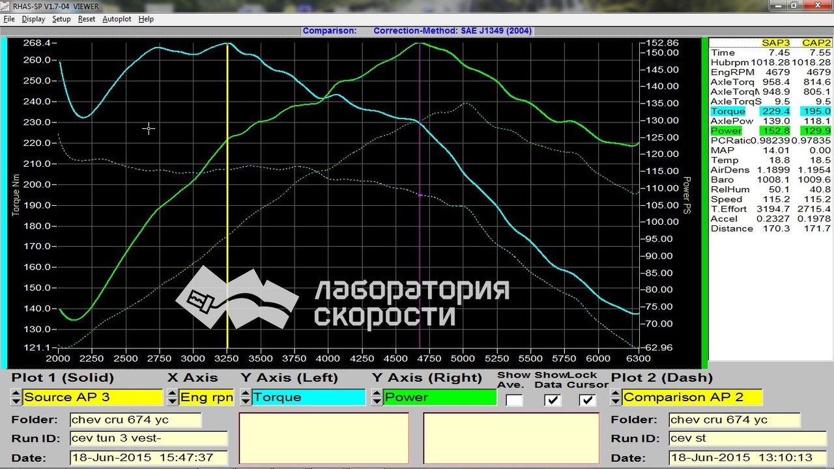834x469 pixels.
Task: Disable the Lock Cursor checkbox
Action: [x=588, y=400]
